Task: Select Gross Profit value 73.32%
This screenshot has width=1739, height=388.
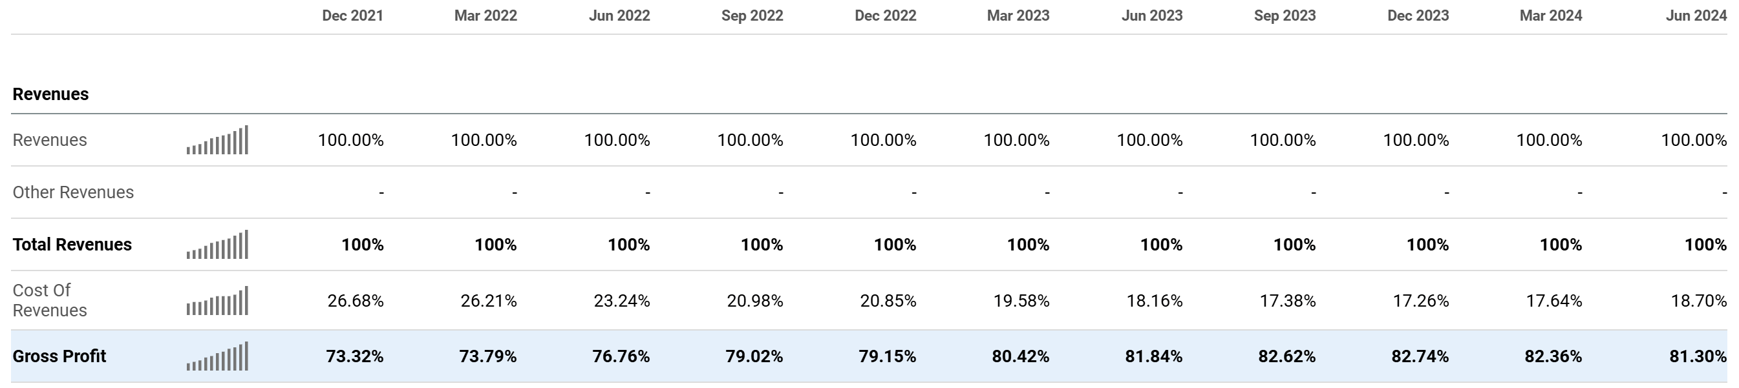Action: [354, 356]
